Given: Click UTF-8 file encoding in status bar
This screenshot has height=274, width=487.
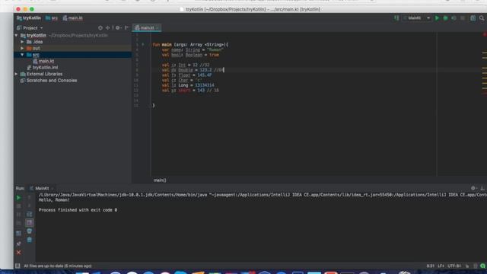Looking at the screenshot, I should point(454,266).
